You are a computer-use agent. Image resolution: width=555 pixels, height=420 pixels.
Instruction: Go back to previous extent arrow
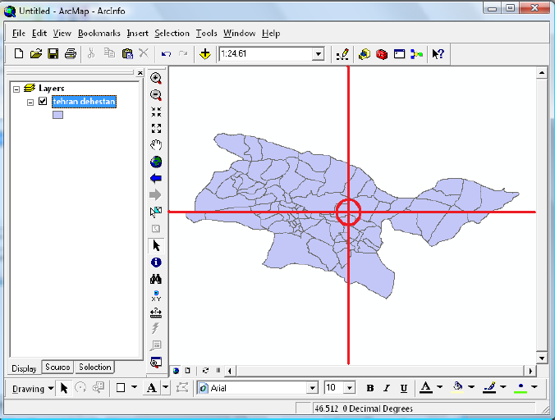coord(156,178)
